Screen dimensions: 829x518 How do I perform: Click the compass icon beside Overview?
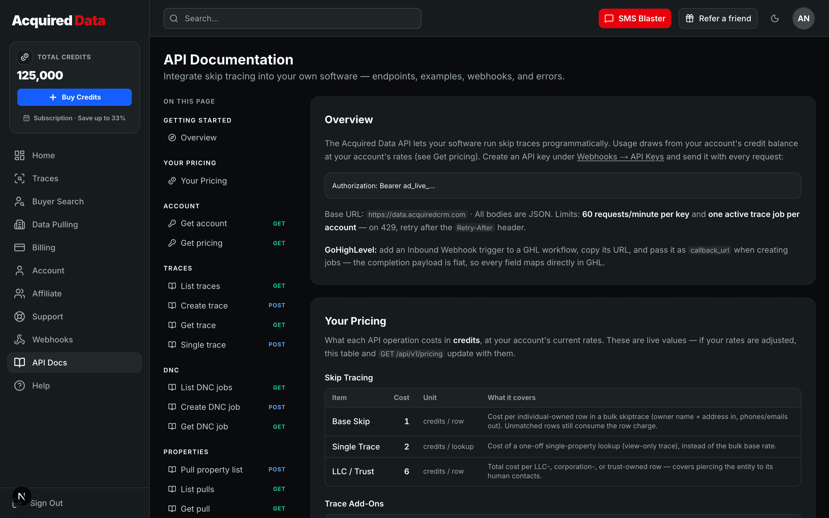click(172, 138)
